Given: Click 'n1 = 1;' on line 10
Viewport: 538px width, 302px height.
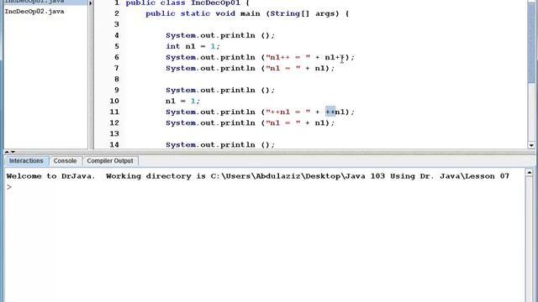Looking at the screenshot, I should tap(182, 101).
